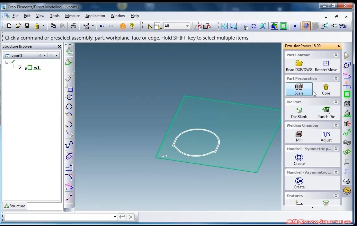Create a new file with New icon
The height and width of the screenshot is (226, 357).
(9, 26)
